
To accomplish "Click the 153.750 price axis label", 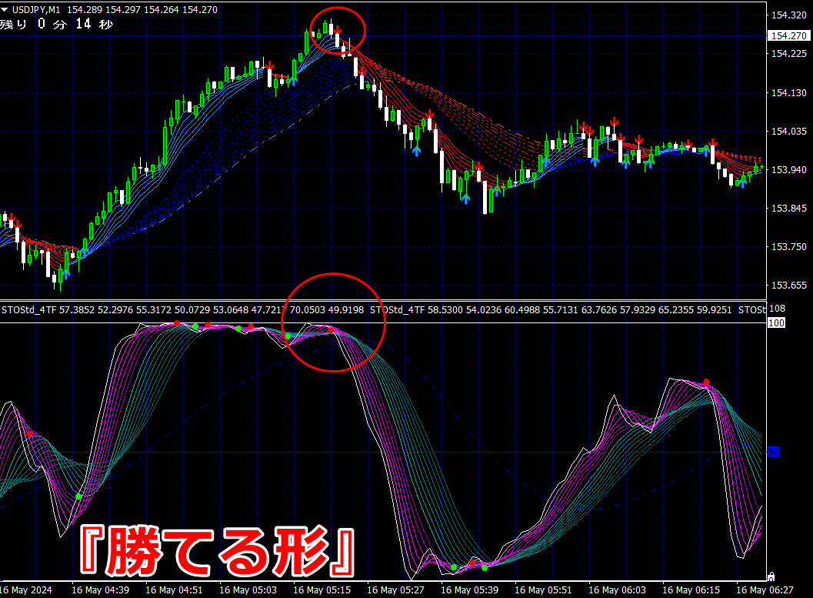I will pyautogui.click(x=788, y=247).
